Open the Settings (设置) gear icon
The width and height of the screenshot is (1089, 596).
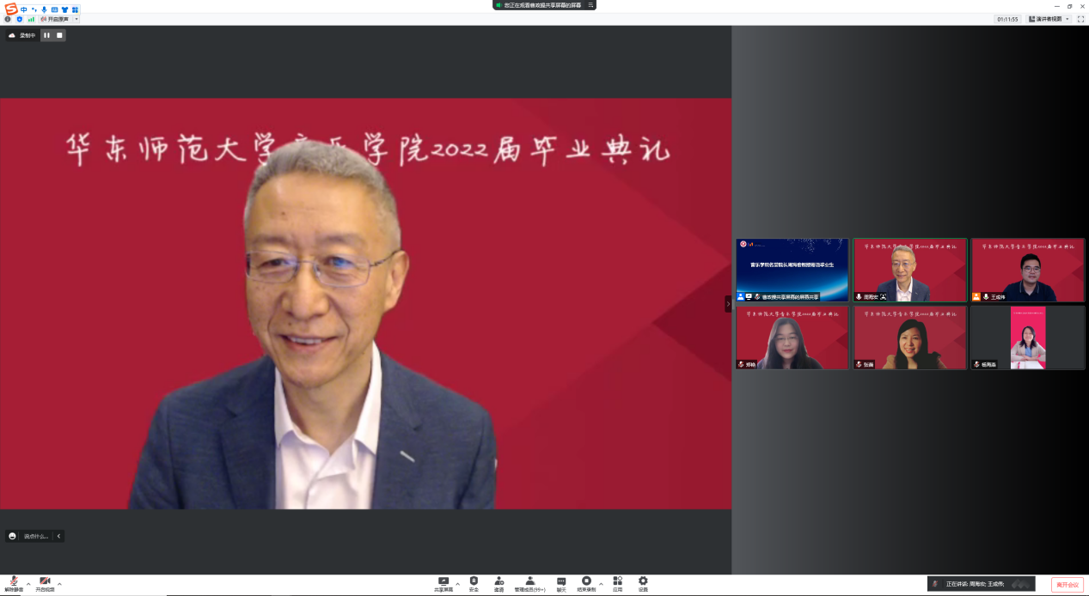pyautogui.click(x=643, y=582)
